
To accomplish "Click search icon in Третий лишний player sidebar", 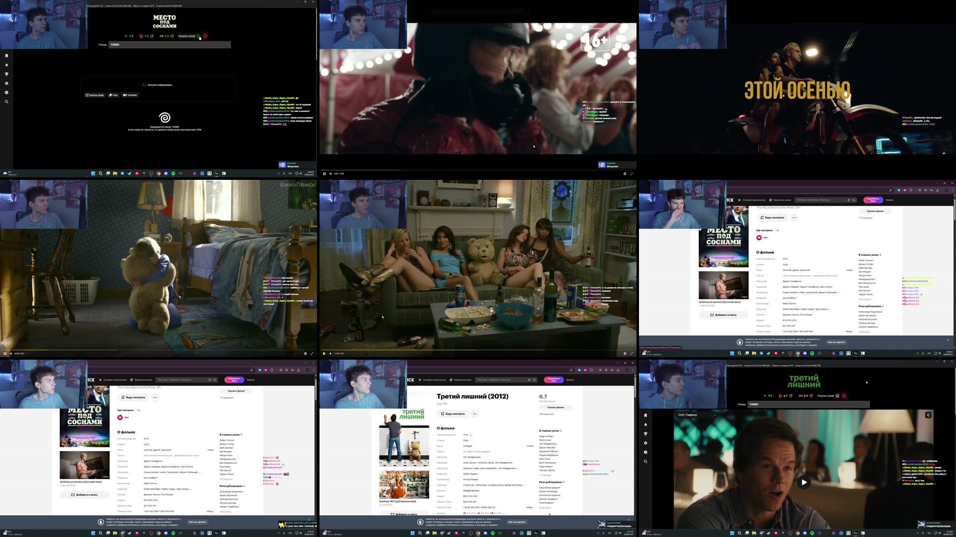I will (645, 461).
